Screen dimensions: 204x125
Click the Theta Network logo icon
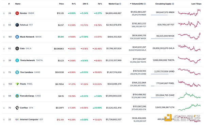coord(17,60)
